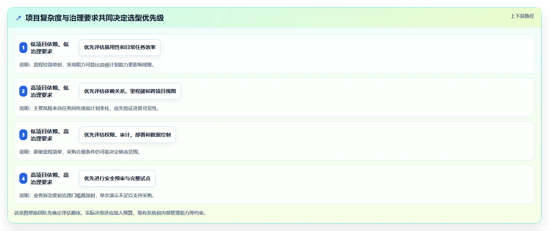Select the 优先评估权限、审计、部署和数据控制 chip
Image resolution: width=549 pixels, height=231 pixels.
coord(128,135)
